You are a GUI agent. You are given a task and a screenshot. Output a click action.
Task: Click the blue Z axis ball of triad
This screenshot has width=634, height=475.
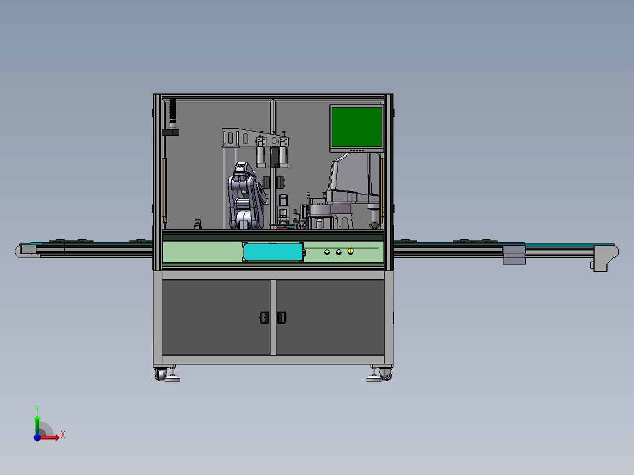click(x=37, y=437)
